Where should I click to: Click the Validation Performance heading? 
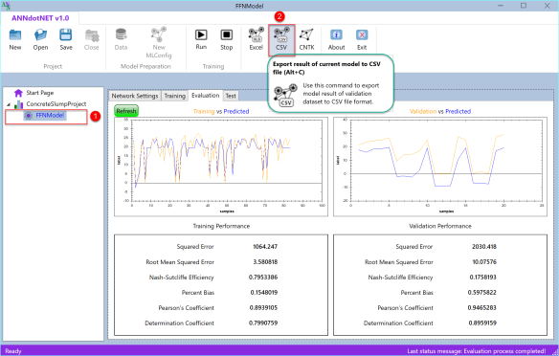pyautogui.click(x=440, y=226)
